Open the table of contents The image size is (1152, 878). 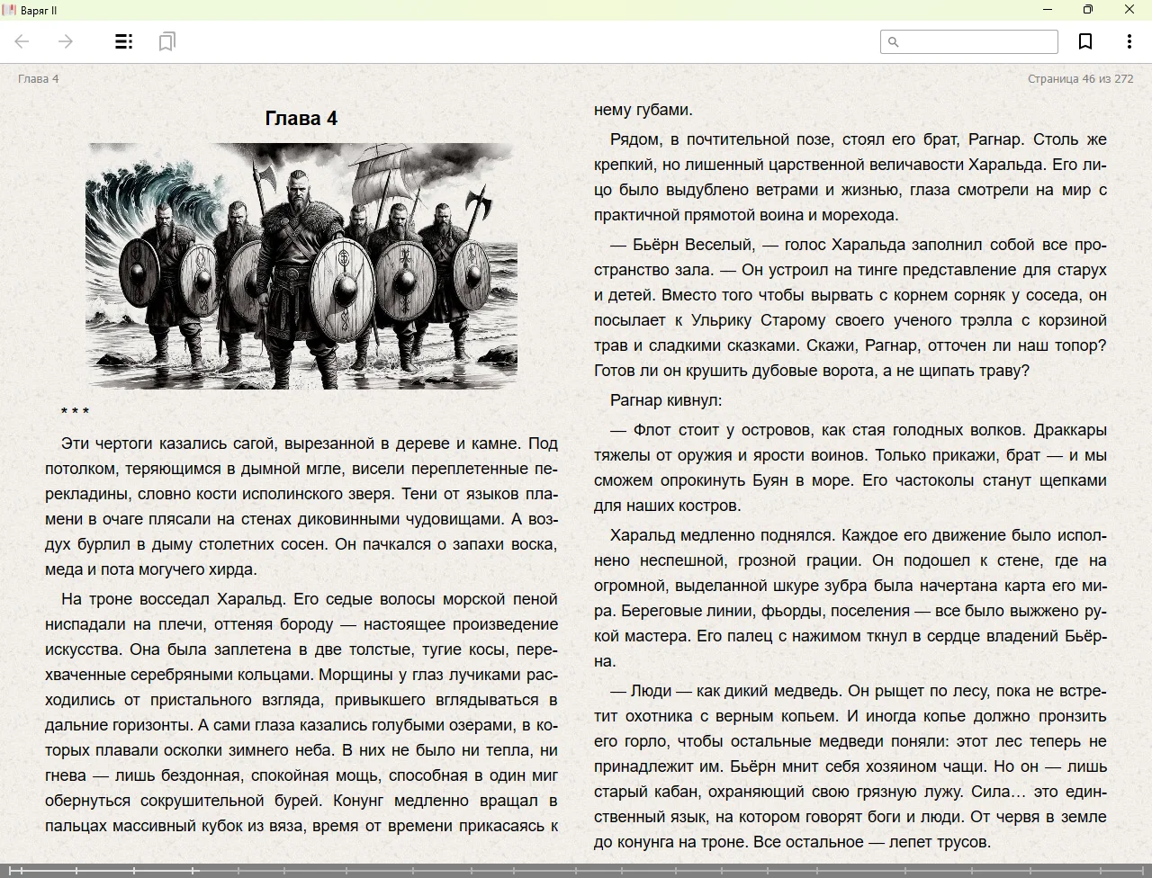coord(124,41)
